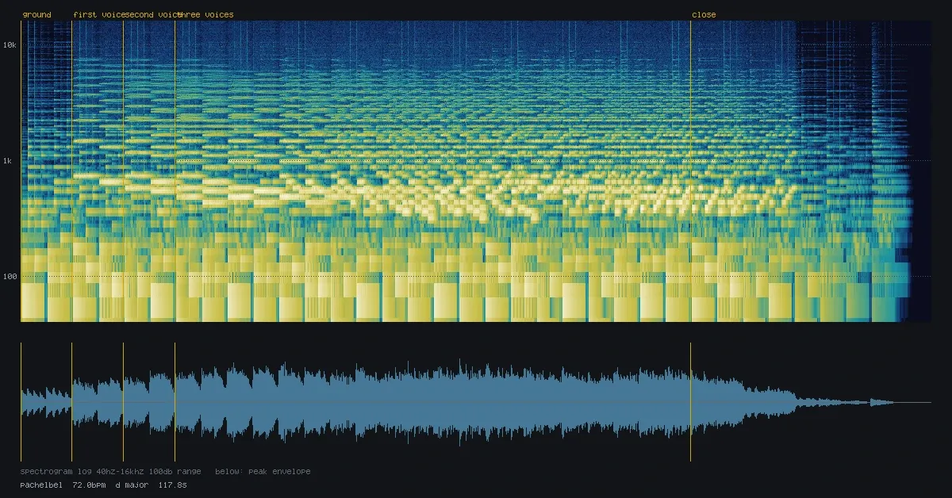The image size is (952, 498).
Task: Click the "three voices" marker label
Action: [x=205, y=14]
